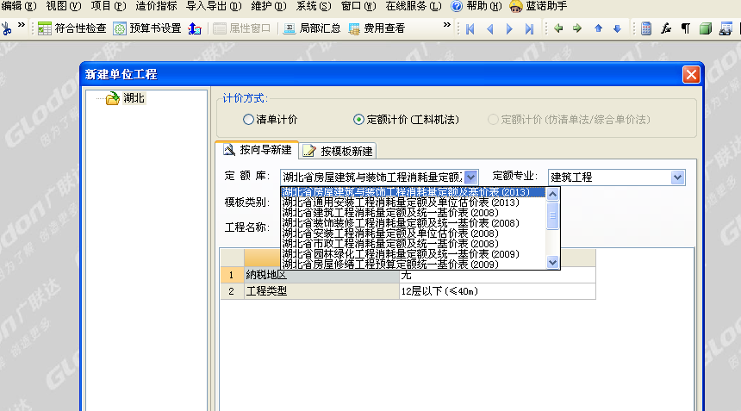Open the 在线服务 menu

tap(414, 6)
